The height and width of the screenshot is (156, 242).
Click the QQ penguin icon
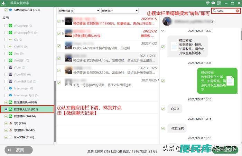10,123
